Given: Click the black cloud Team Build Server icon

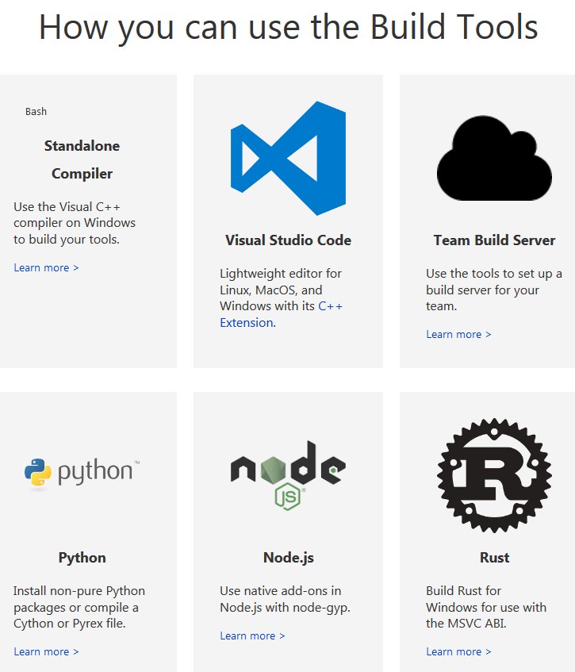Looking at the screenshot, I should (x=494, y=158).
